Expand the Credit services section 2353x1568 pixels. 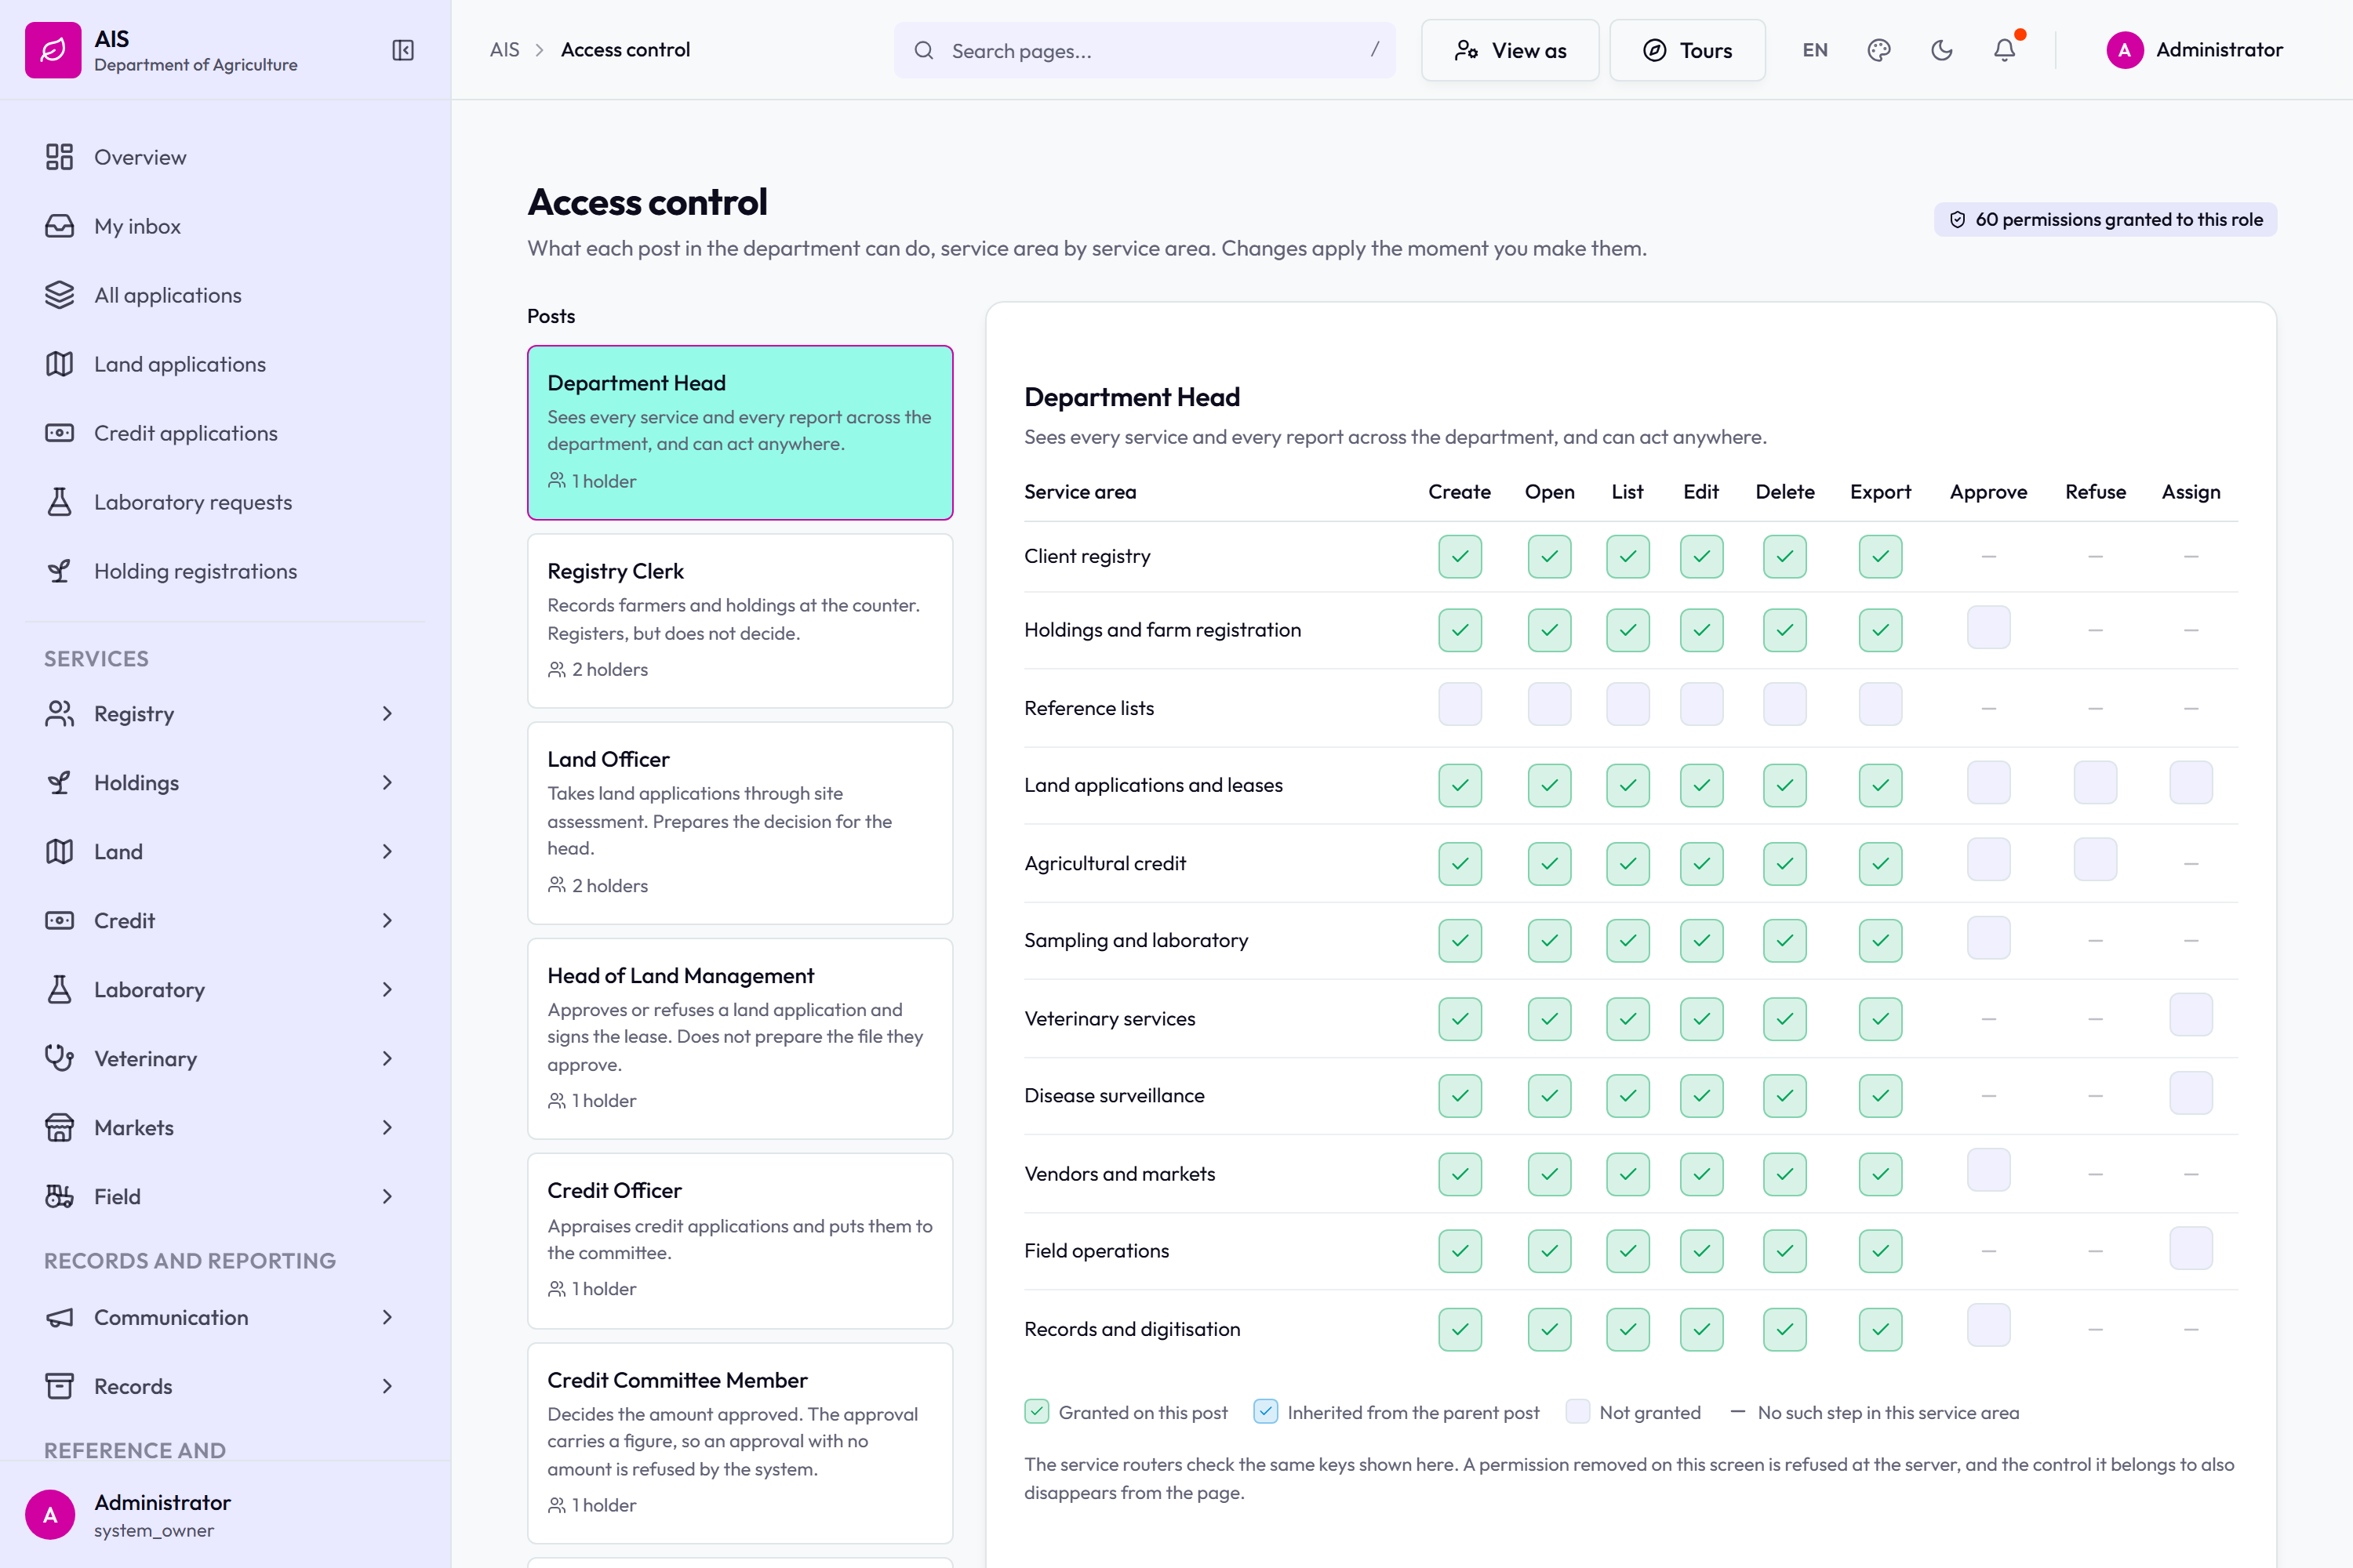[225, 921]
